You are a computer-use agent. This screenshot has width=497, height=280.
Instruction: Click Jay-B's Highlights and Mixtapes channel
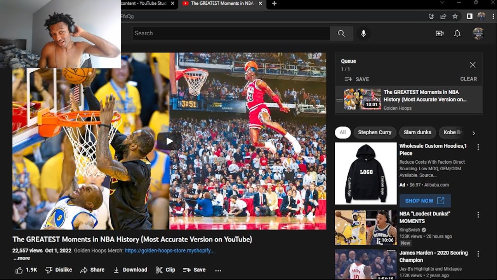pyautogui.click(x=431, y=269)
